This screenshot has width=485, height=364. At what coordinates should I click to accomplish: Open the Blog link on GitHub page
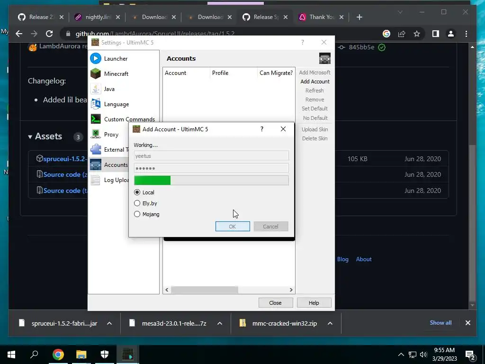coord(343,259)
